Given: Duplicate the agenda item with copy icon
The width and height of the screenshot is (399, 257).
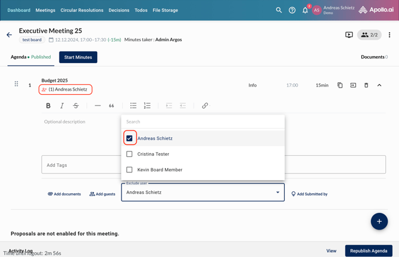Looking at the screenshot, I should [340, 85].
